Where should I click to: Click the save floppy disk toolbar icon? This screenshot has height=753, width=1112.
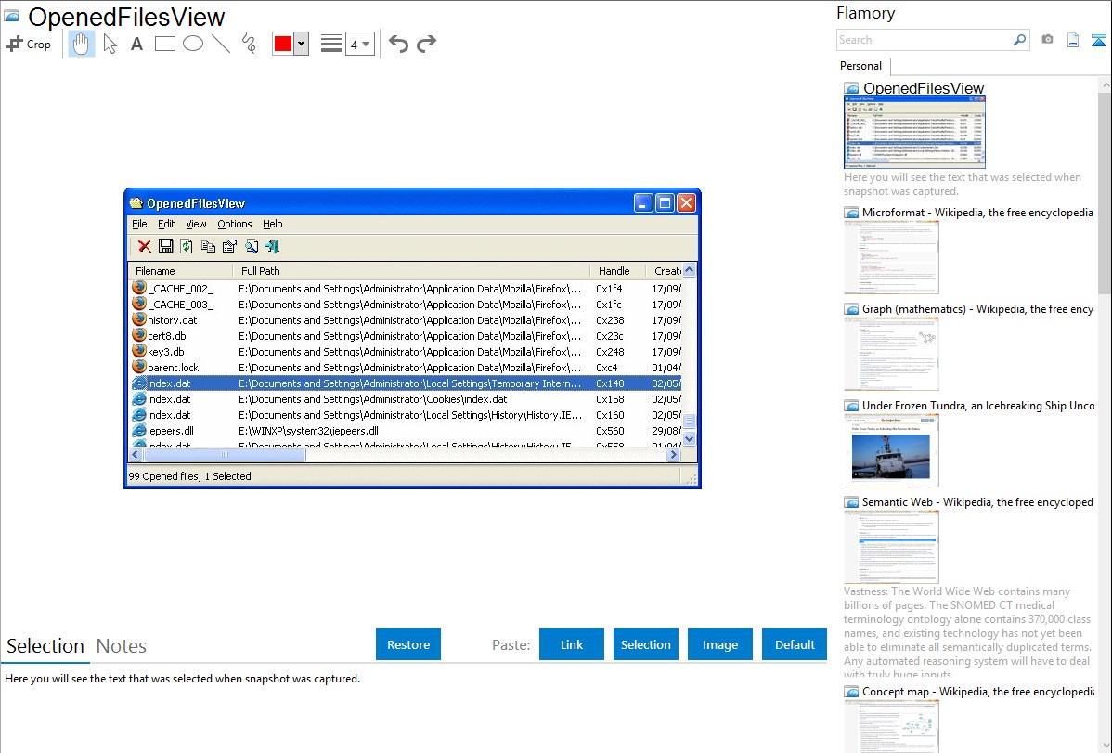[166, 246]
